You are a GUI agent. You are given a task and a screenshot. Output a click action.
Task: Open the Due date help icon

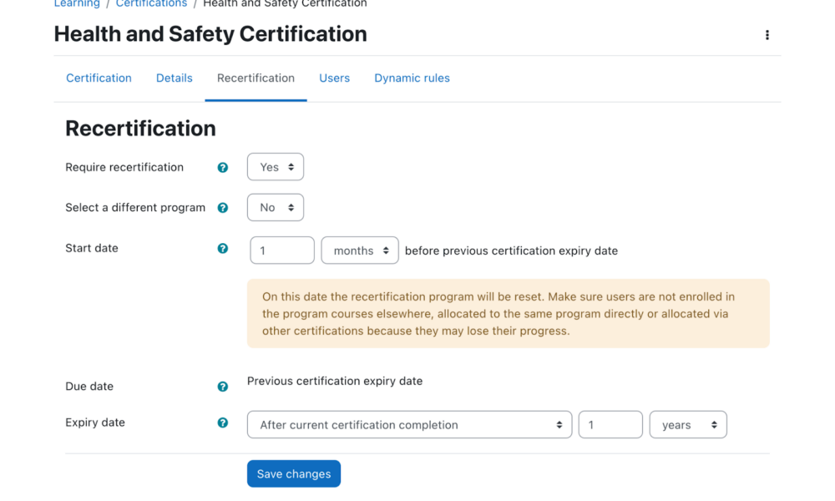(x=222, y=386)
